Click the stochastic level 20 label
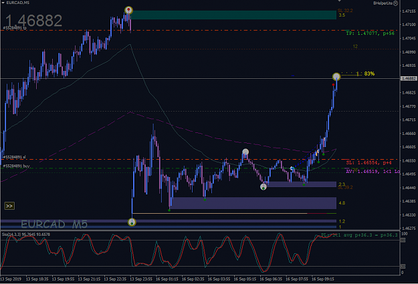Viewport: 418px width, 284px height. (403, 267)
